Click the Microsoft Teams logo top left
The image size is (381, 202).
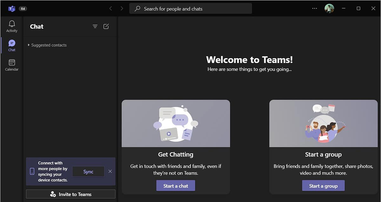click(11, 9)
